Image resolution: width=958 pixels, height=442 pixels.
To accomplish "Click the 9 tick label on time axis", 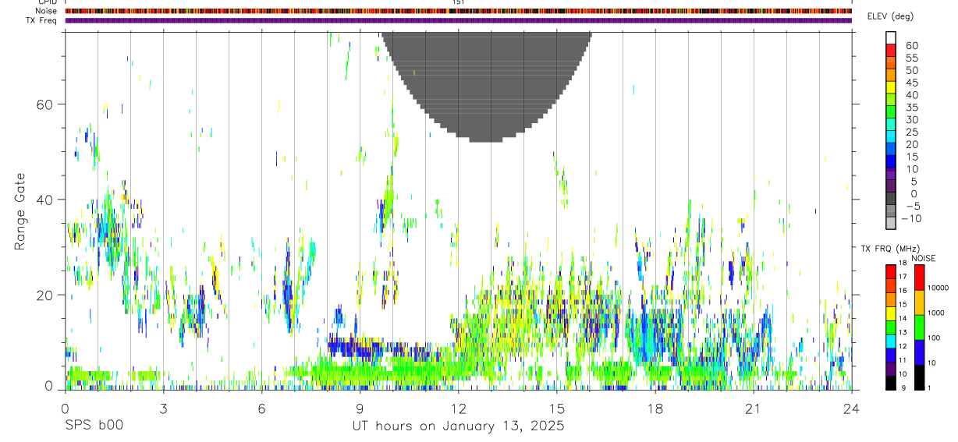I will pos(360,409).
